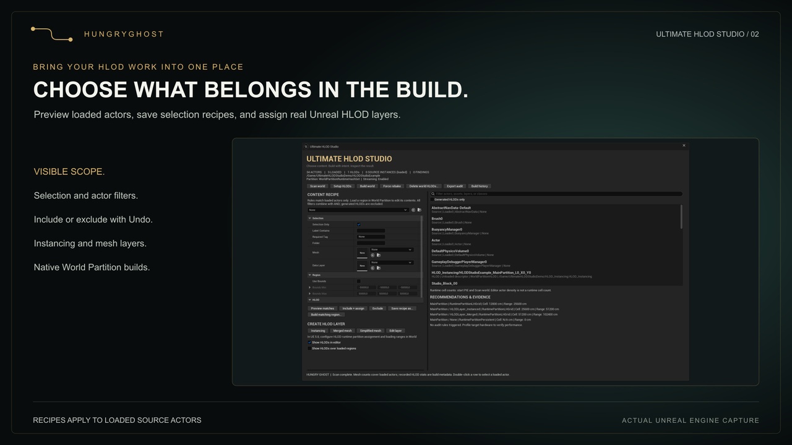The height and width of the screenshot is (445, 792).
Task: Expand the Bounds Min property
Action: pyautogui.click(x=310, y=287)
